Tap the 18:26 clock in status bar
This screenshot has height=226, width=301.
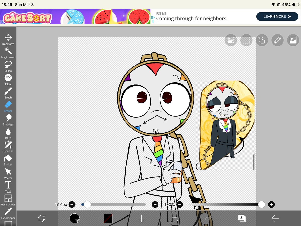point(7,5)
